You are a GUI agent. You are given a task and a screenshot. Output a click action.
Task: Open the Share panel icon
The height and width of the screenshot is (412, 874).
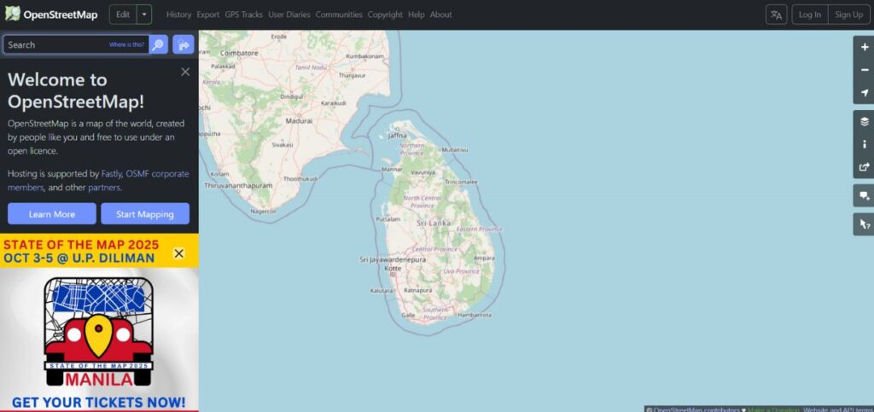click(865, 166)
